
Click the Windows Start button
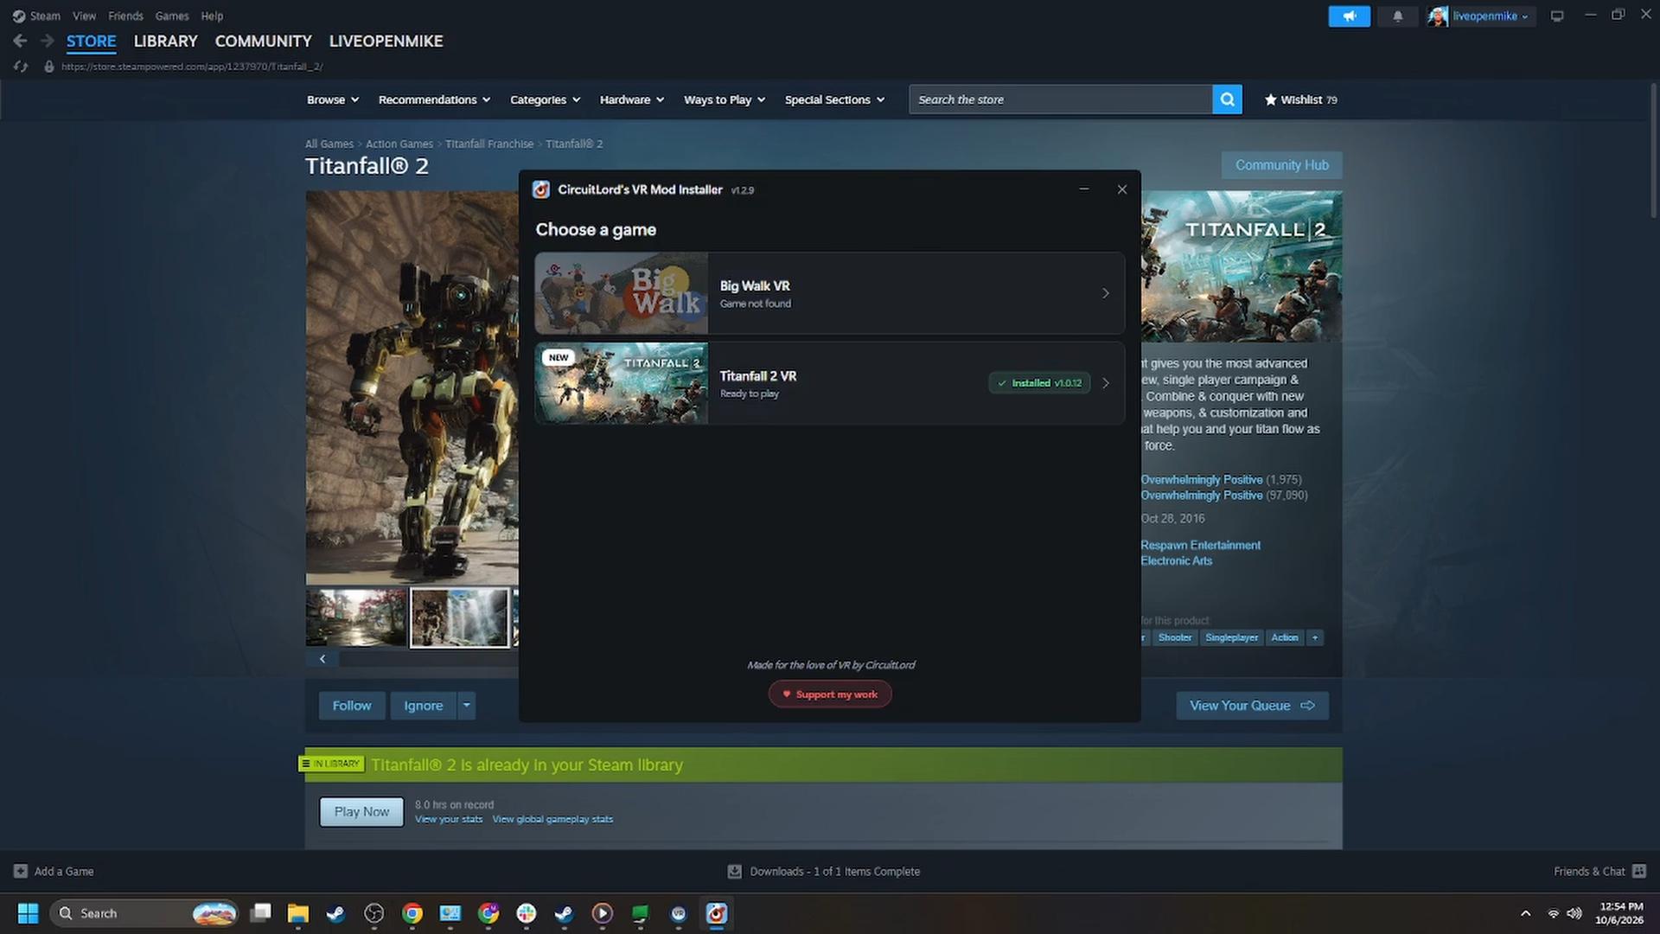tap(28, 913)
